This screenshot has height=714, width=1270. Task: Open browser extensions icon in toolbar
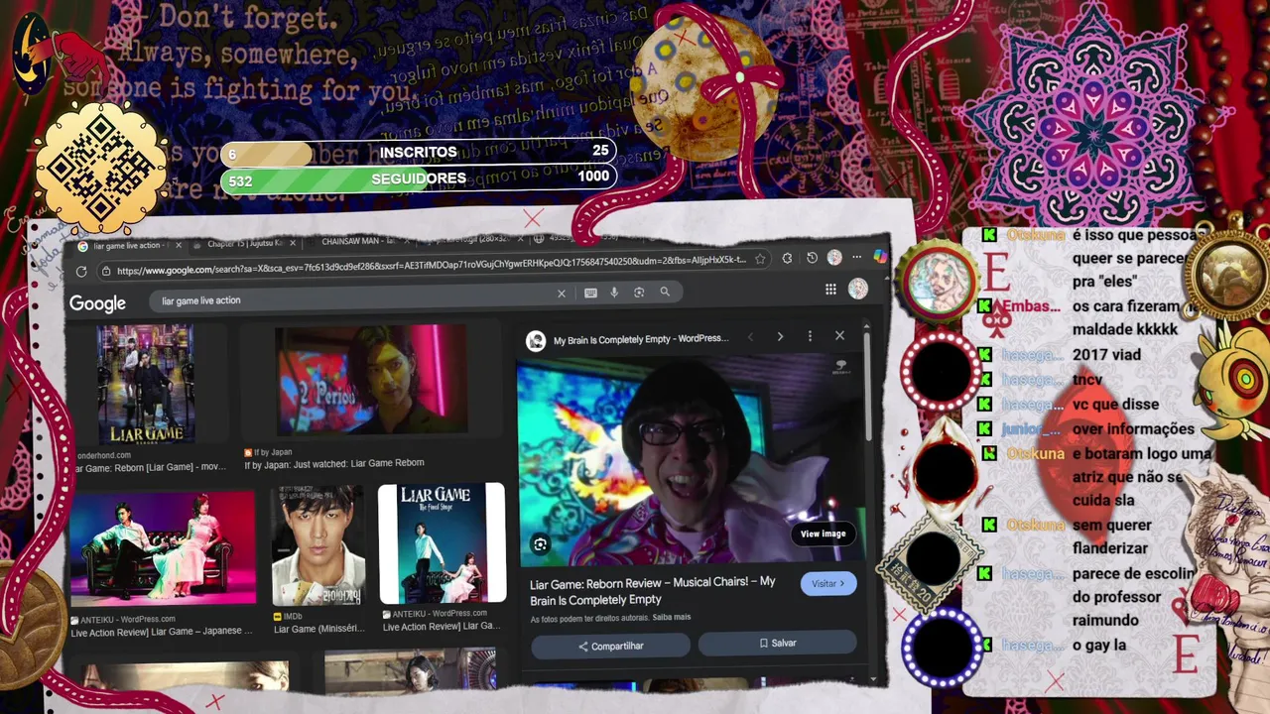coord(787,258)
